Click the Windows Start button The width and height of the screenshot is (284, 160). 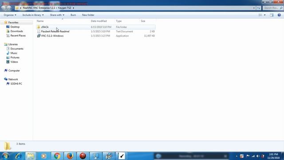pos(5,156)
